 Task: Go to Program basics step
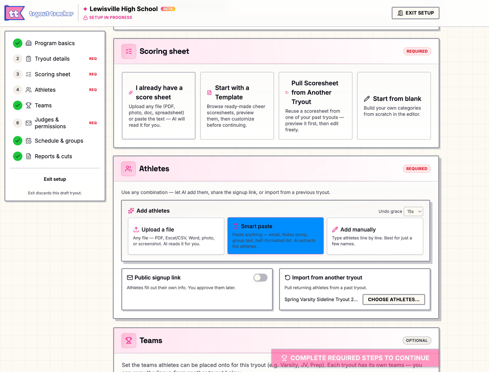55,43
